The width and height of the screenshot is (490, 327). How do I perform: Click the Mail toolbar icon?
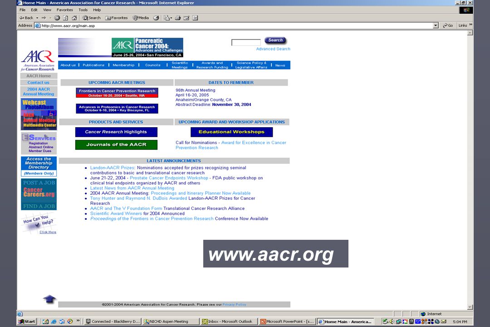(x=167, y=18)
